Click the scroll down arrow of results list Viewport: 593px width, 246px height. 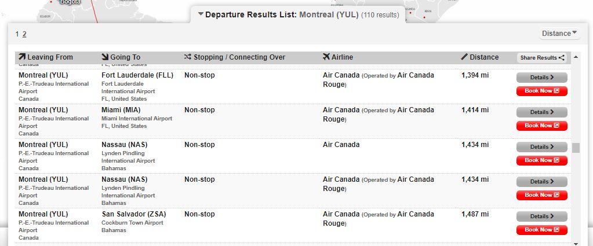pyautogui.click(x=576, y=242)
